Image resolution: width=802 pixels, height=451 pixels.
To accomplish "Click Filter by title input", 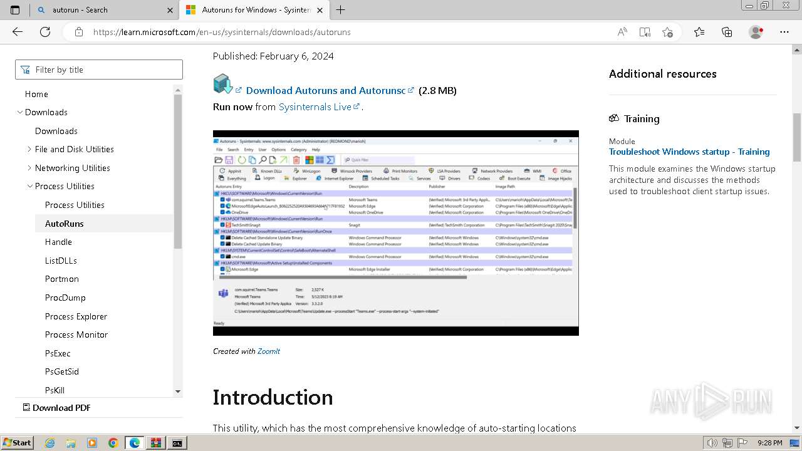I will [x=99, y=70].
